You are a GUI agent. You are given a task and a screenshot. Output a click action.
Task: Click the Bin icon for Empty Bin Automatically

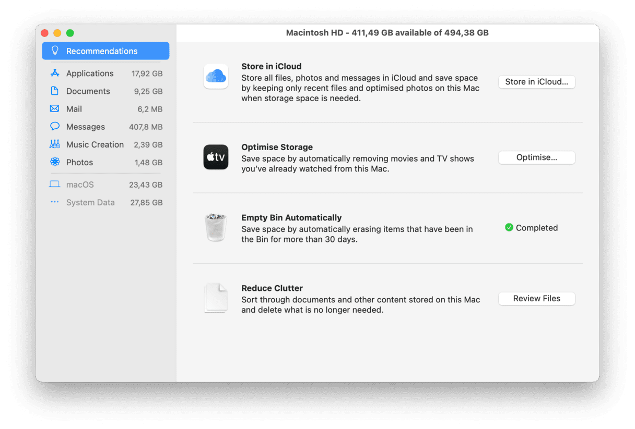[216, 227]
